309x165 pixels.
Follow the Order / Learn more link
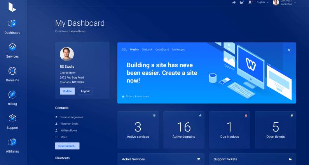coord(137,96)
